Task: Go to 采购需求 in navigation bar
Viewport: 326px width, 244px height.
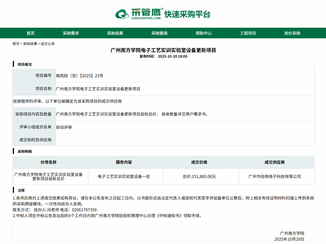Action: pyautogui.click(x=71, y=33)
